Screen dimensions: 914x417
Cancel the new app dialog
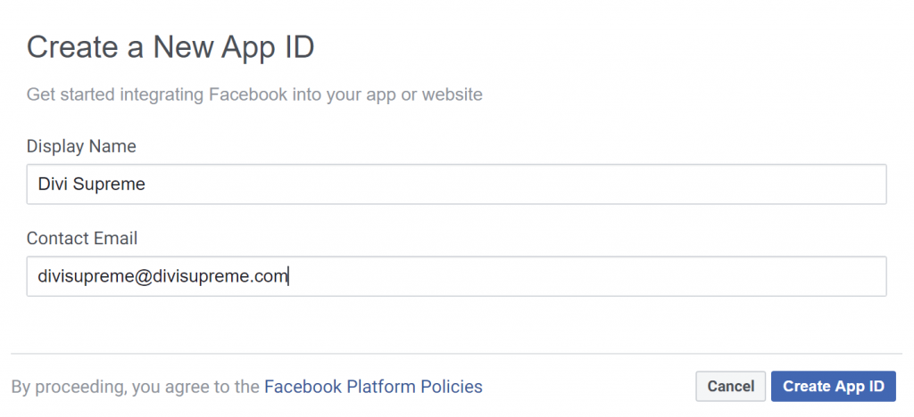730,386
